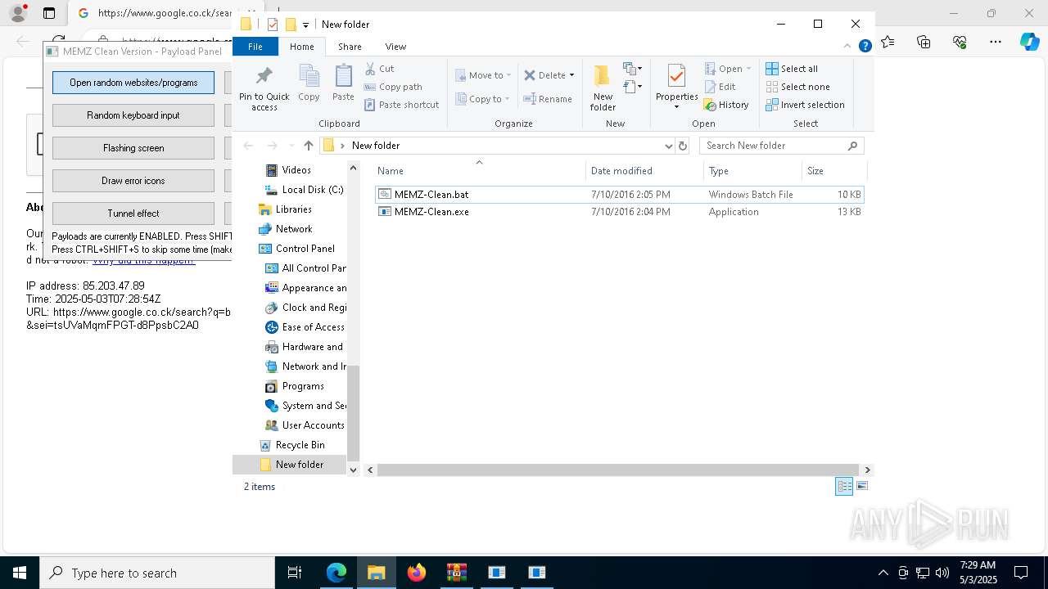Open Properties via checkmark icon
Viewport: 1048px width, 589px height.
coord(676,77)
